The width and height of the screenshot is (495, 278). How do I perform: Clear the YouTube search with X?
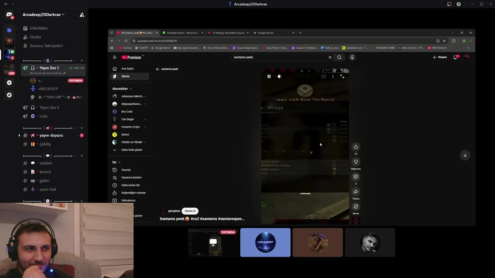(x=330, y=57)
